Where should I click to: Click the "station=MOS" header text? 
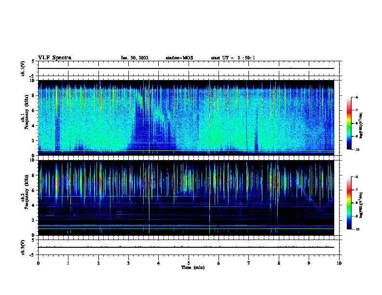click(179, 58)
